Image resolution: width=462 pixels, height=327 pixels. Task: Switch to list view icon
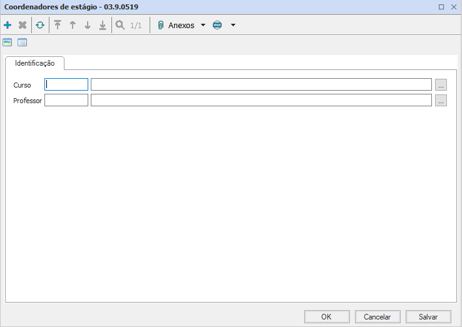[23, 43]
